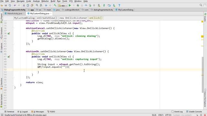
Task: Collapse fold marker at mActionOk listener line
Action: click(x=13, y=52)
